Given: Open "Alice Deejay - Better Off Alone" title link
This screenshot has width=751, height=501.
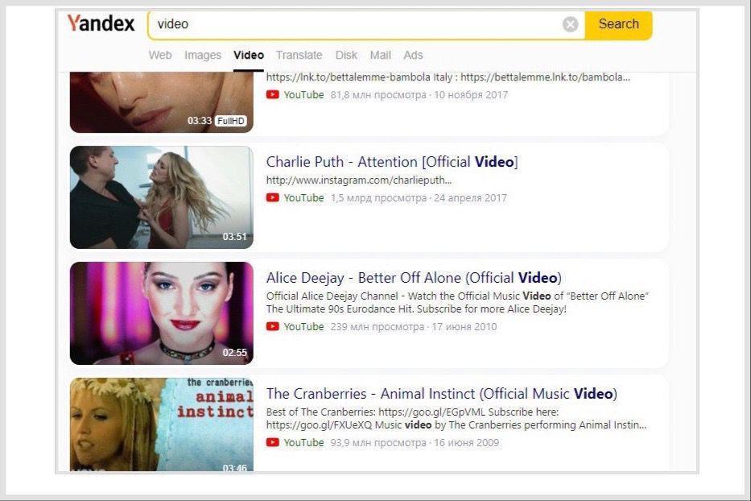Looking at the screenshot, I should (x=414, y=278).
